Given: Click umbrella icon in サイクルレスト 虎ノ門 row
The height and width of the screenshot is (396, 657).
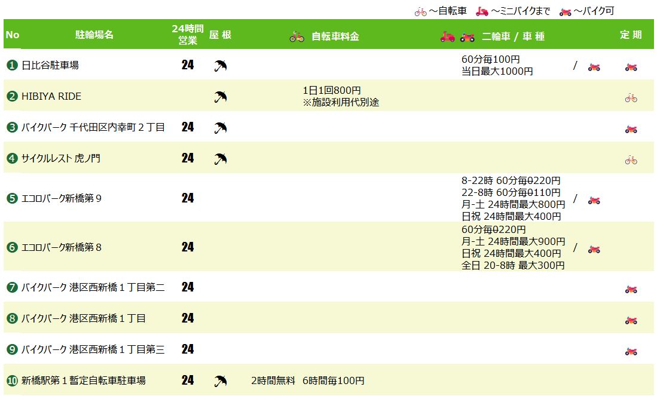Looking at the screenshot, I should [x=220, y=159].
